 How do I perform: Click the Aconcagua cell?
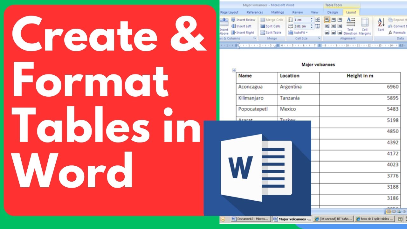pos(257,89)
